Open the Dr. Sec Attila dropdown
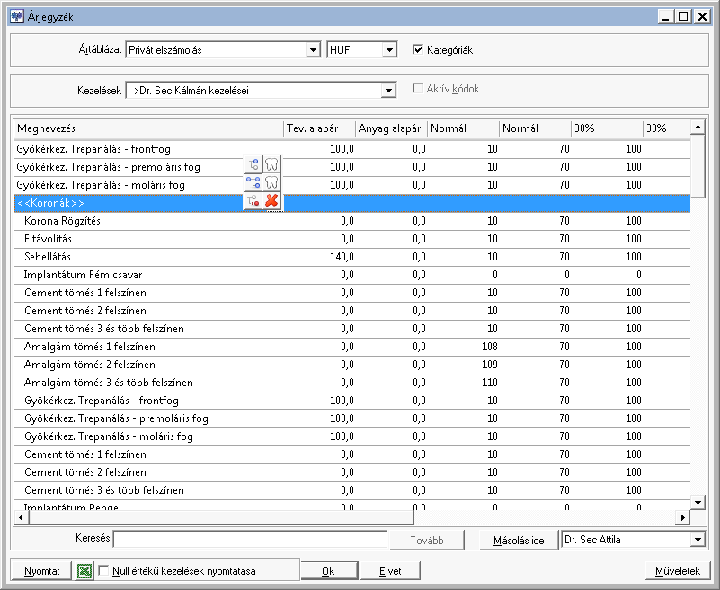Viewport: 720px width, 590px height. (x=698, y=540)
